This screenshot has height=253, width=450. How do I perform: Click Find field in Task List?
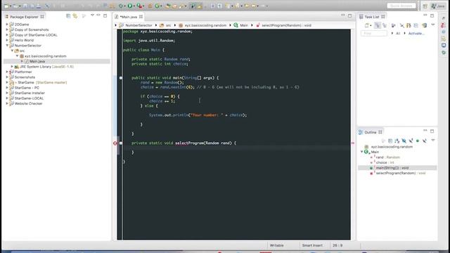tap(373, 34)
